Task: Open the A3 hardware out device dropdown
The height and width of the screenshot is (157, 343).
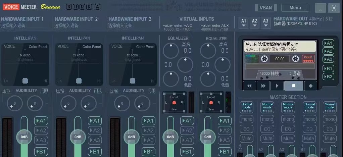Action: point(265,22)
